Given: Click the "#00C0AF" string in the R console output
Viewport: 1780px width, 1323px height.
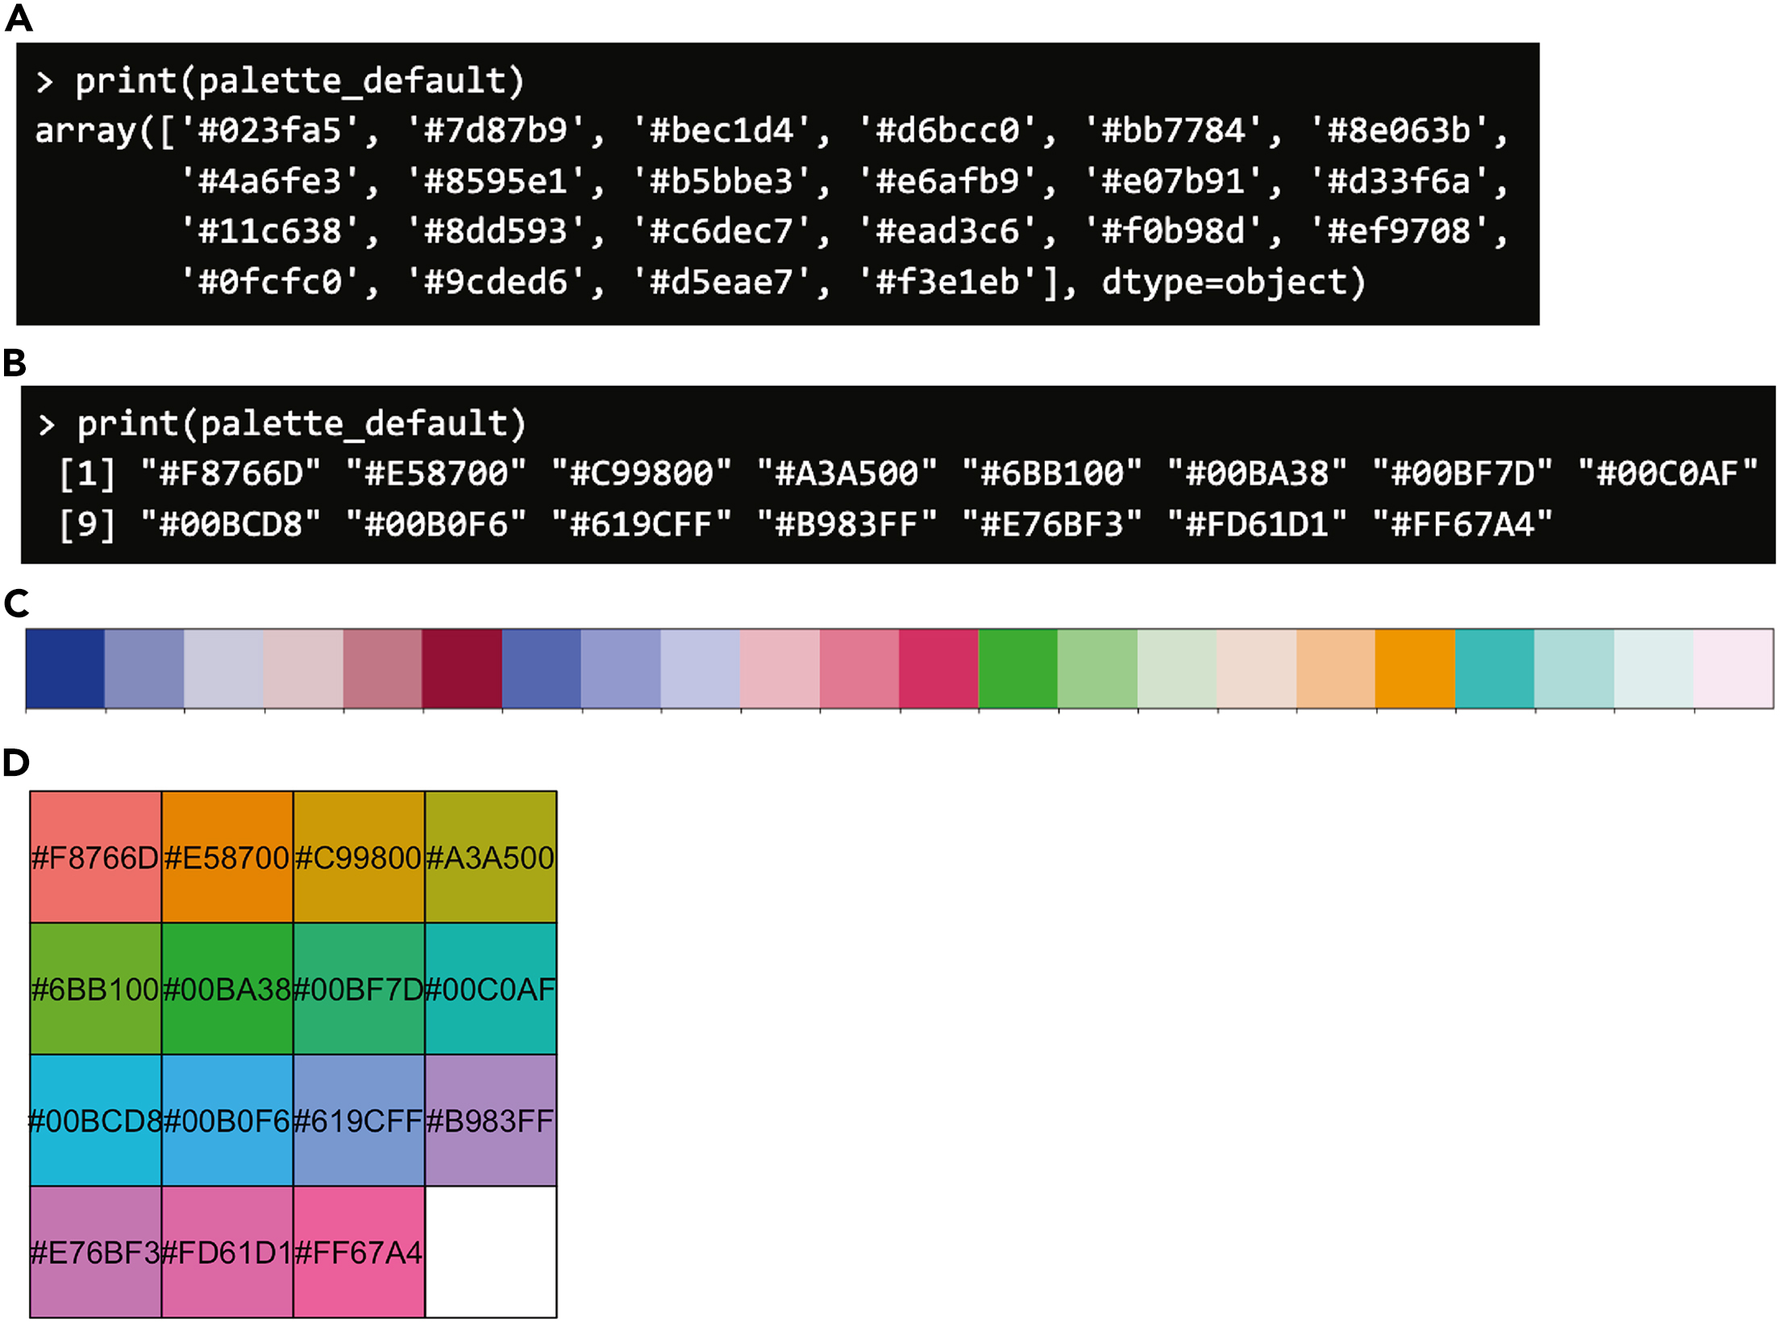Looking at the screenshot, I should [x=1667, y=474].
